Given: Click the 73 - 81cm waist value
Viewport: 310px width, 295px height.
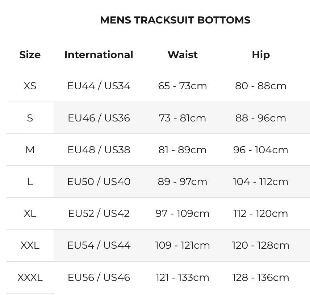Looking at the screenshot, I should coord(183,118).
